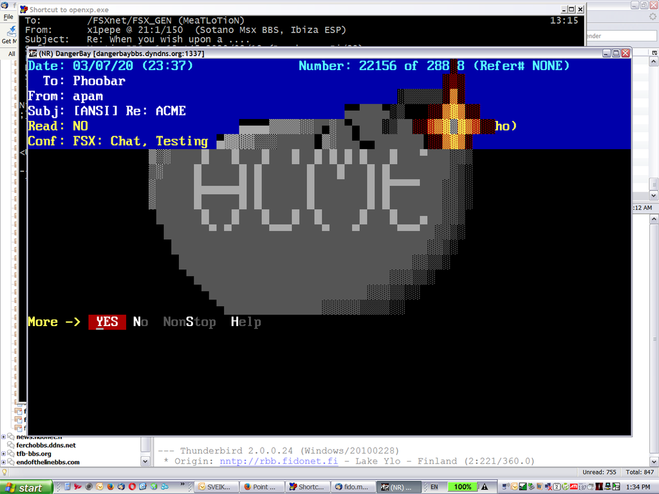
Task: Select Help at the More prompt
Action: coord(246,322)
